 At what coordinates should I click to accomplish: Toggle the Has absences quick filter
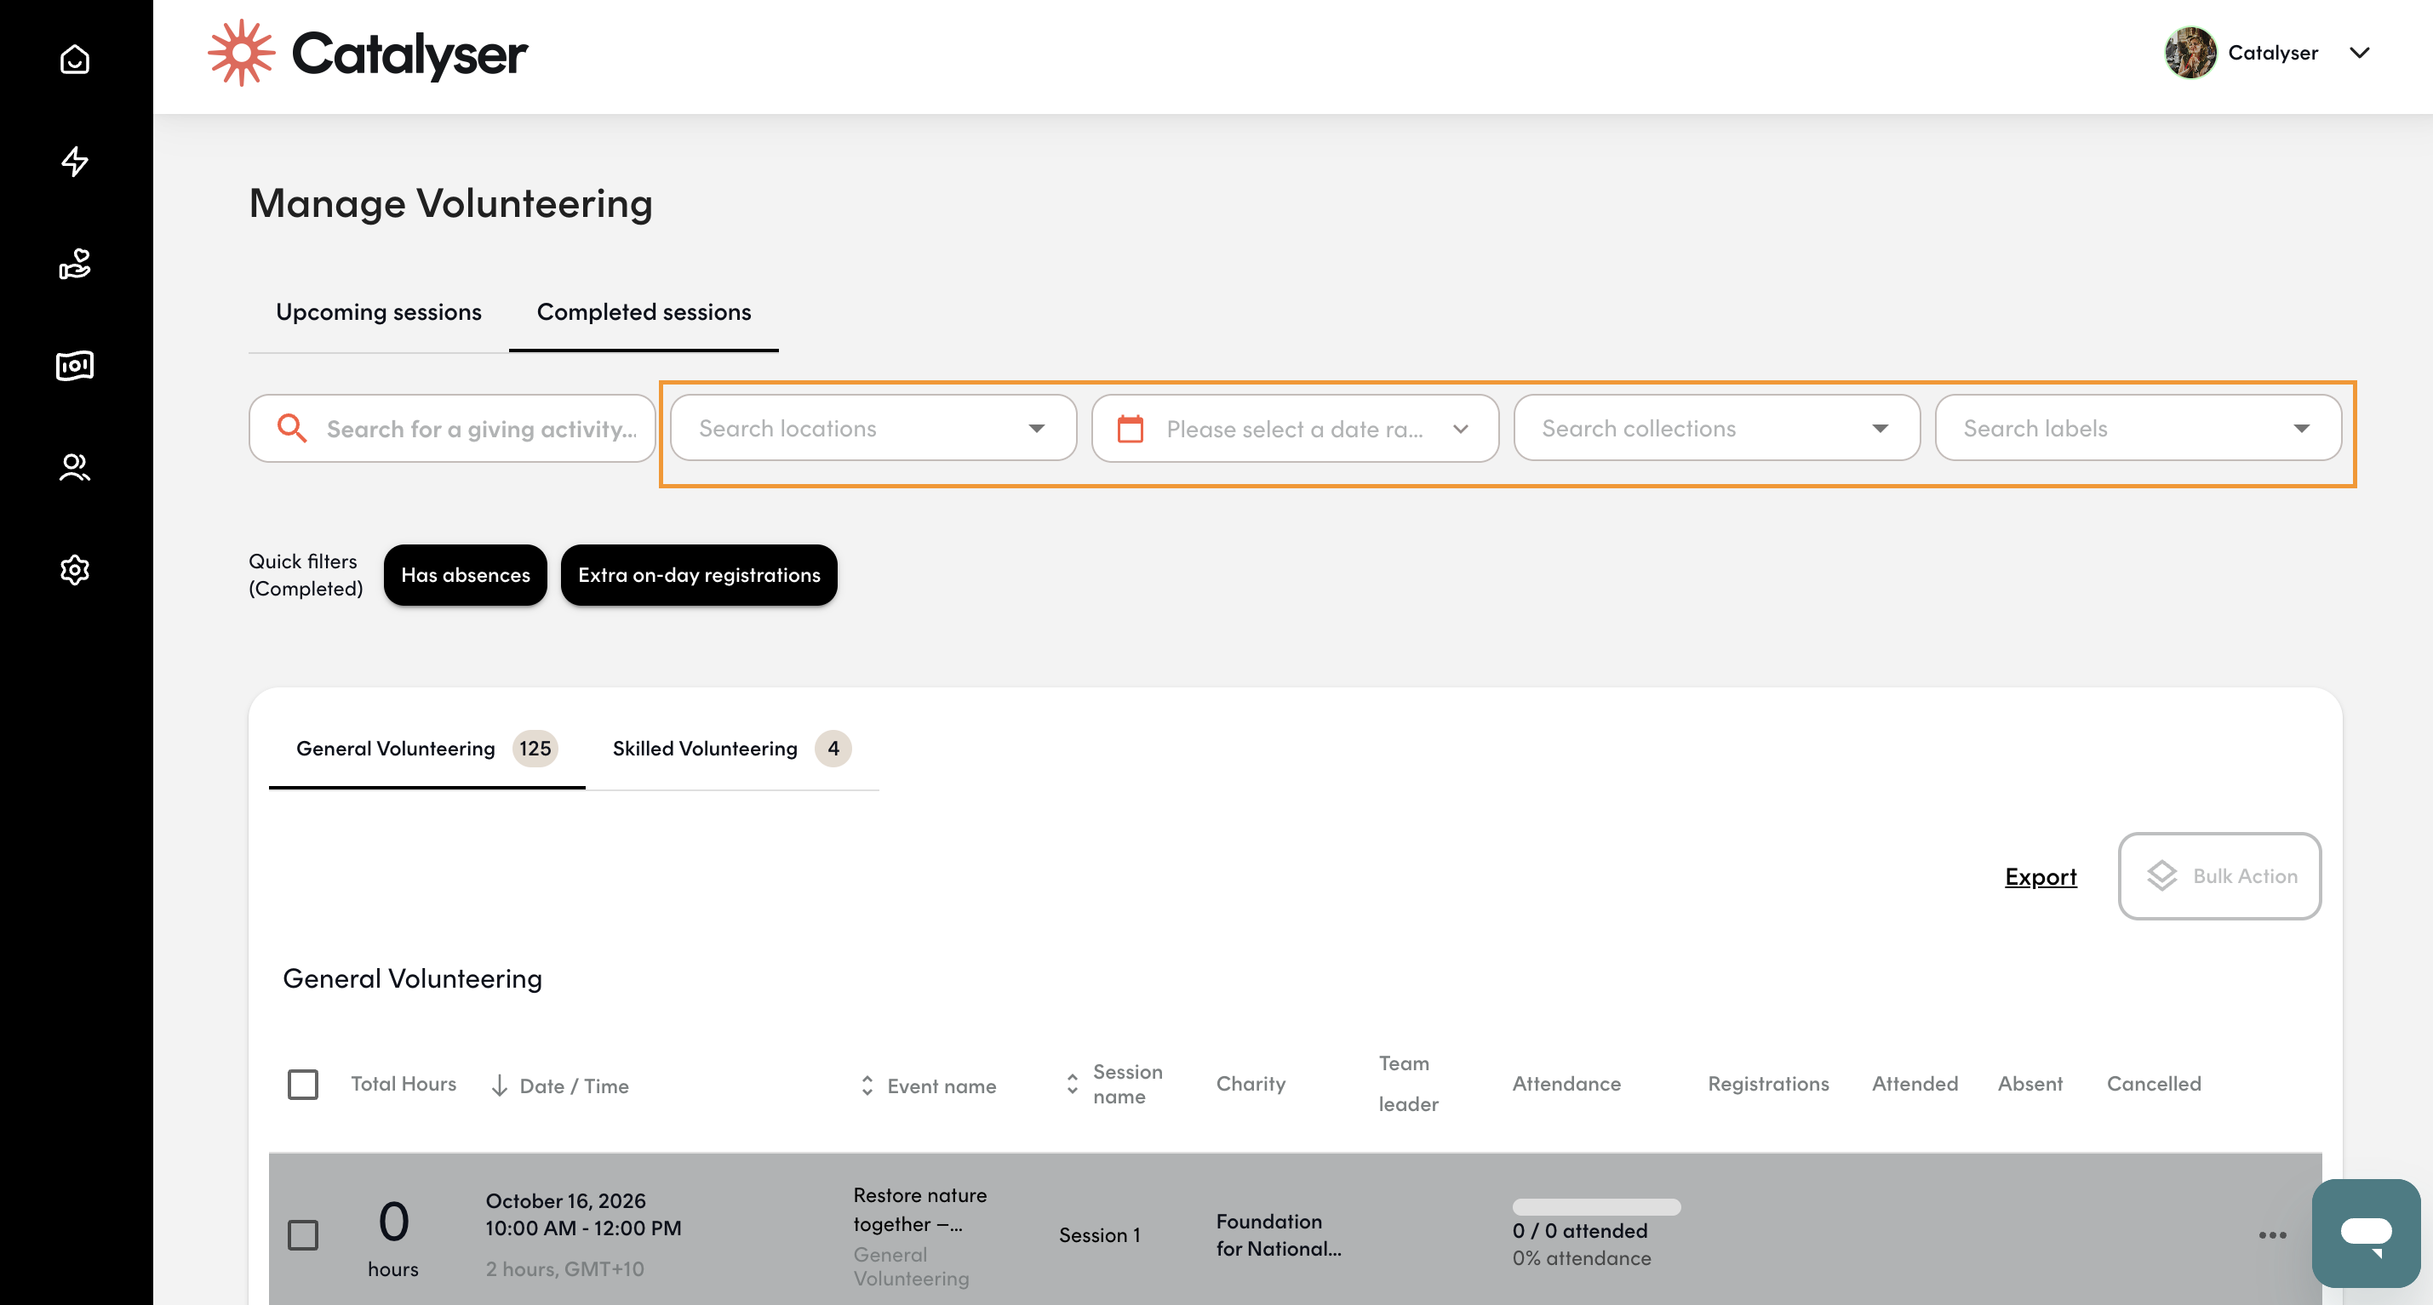(x=466, y=574)
